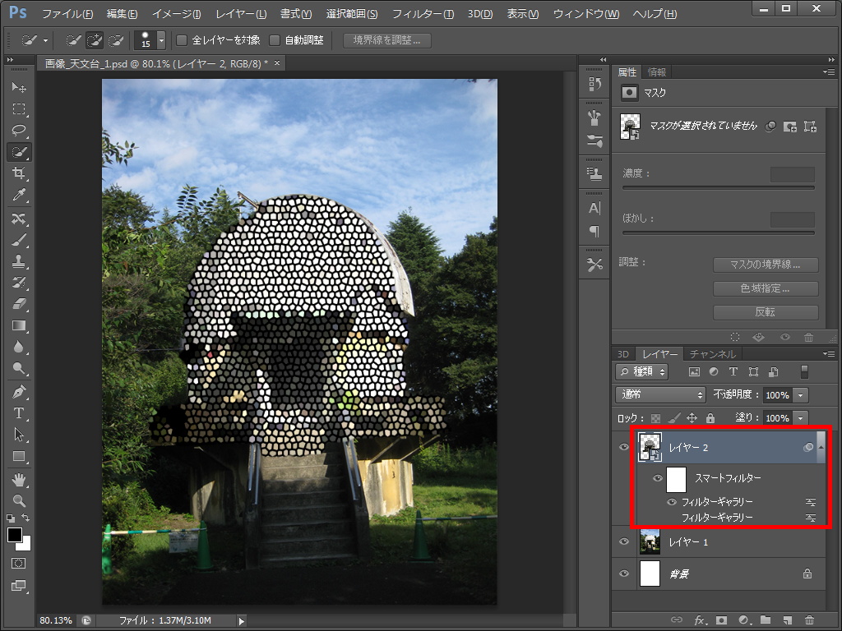Click the delete layer trash icon
This screenshot has height=631, width=842.
click(x=810, y=619)
